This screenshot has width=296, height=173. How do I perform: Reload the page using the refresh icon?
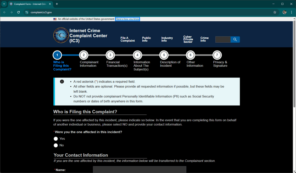[18, 12]
